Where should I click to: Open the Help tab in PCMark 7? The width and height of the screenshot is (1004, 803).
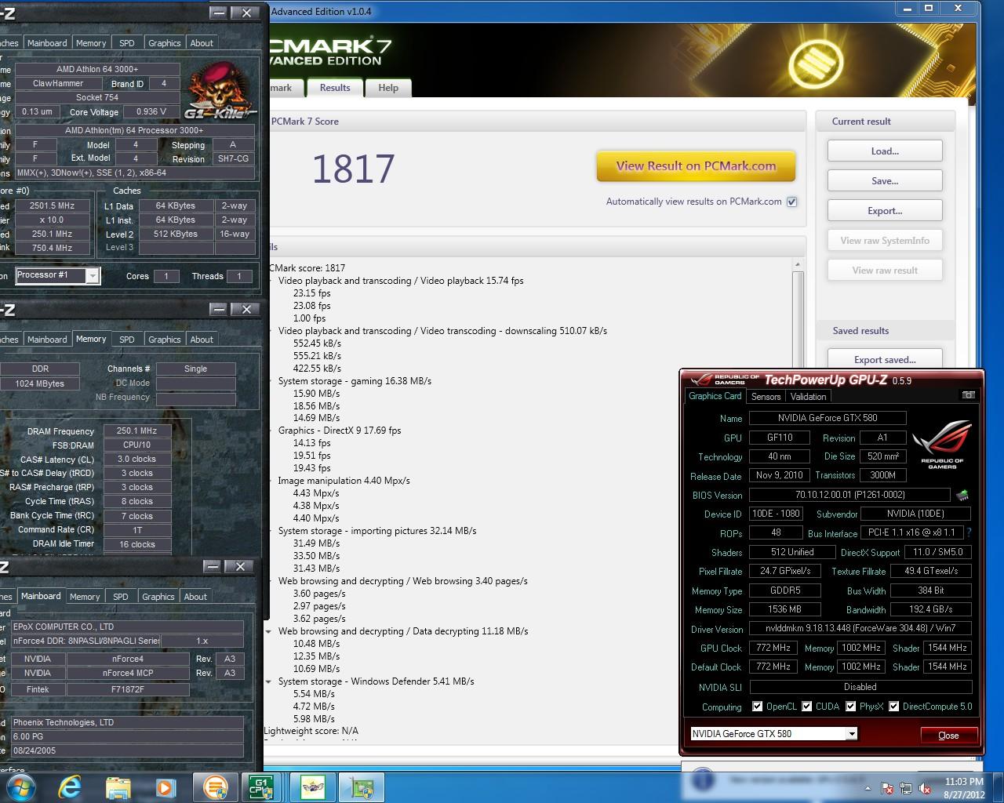click(x=388, y=88)
